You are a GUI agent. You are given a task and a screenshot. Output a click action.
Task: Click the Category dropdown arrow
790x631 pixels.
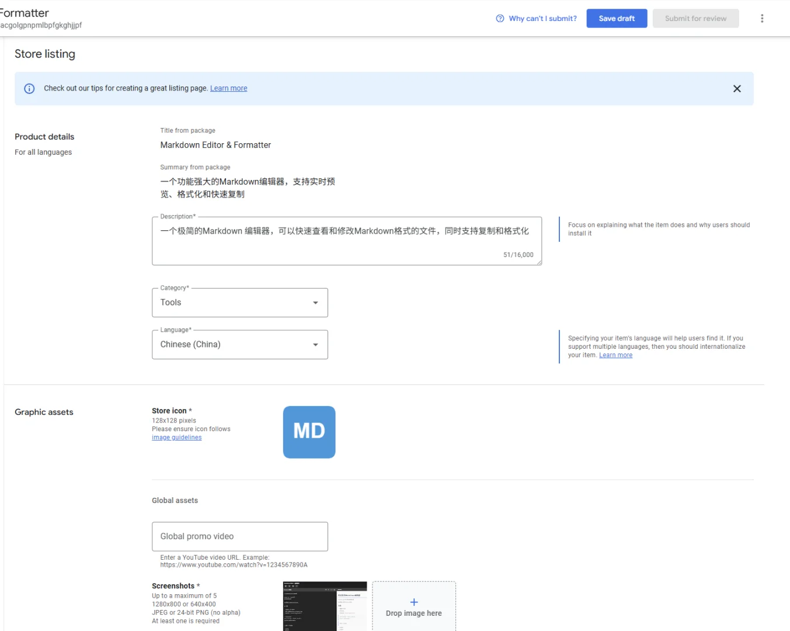click(x=315, y=303)
